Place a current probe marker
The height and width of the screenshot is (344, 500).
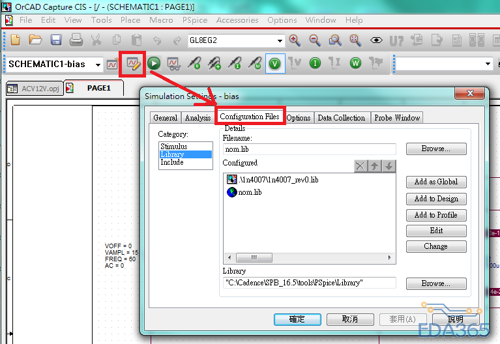click(x=235, y=63)
